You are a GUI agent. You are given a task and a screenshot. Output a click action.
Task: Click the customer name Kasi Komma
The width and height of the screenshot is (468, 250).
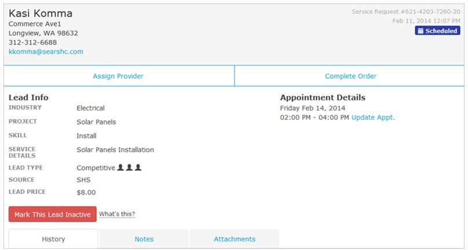click(41, 13)
